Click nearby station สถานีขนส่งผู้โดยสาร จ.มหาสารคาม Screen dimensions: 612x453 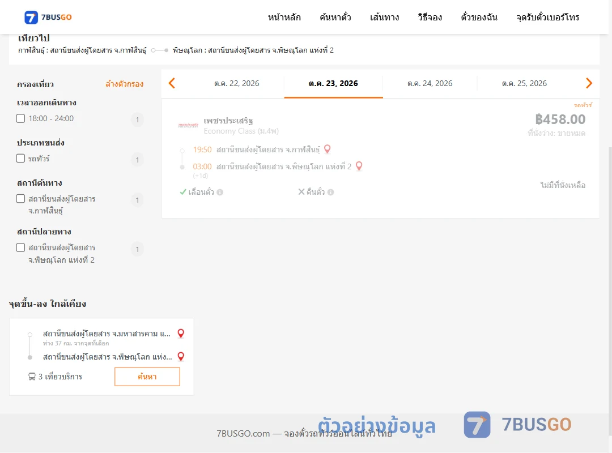107,334
